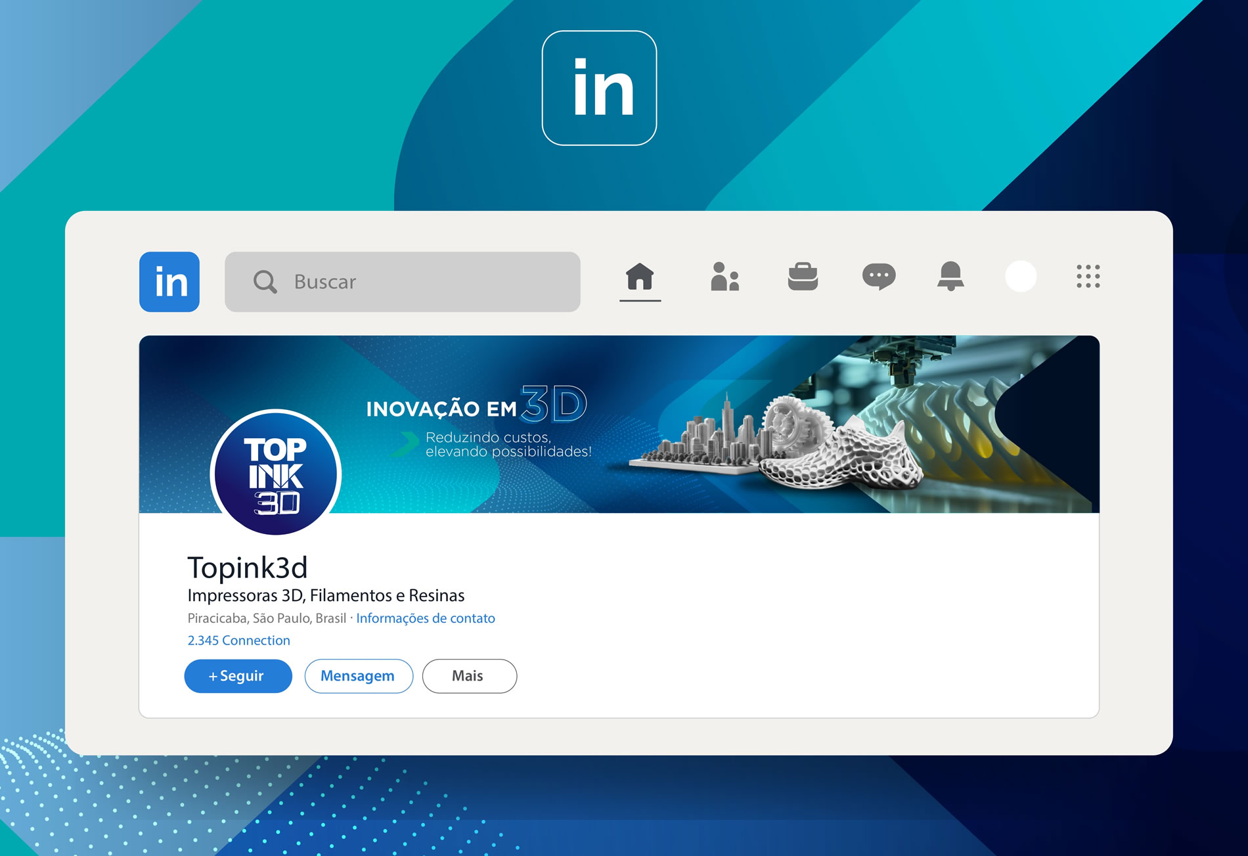This screenshot has width=1248, height=856.
Task: Open the My Network people icon
Action: tap(725, 277)
